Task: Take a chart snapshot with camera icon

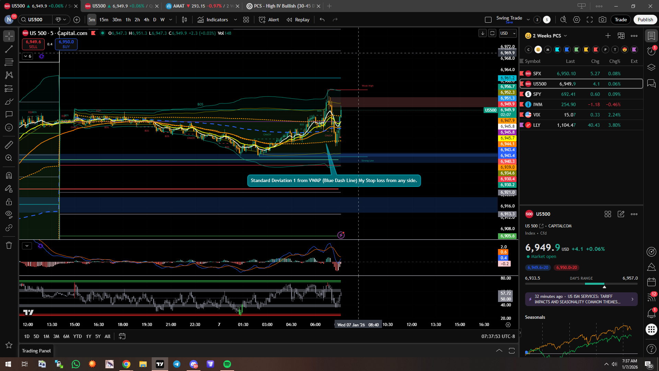Action: click(602, 20)
